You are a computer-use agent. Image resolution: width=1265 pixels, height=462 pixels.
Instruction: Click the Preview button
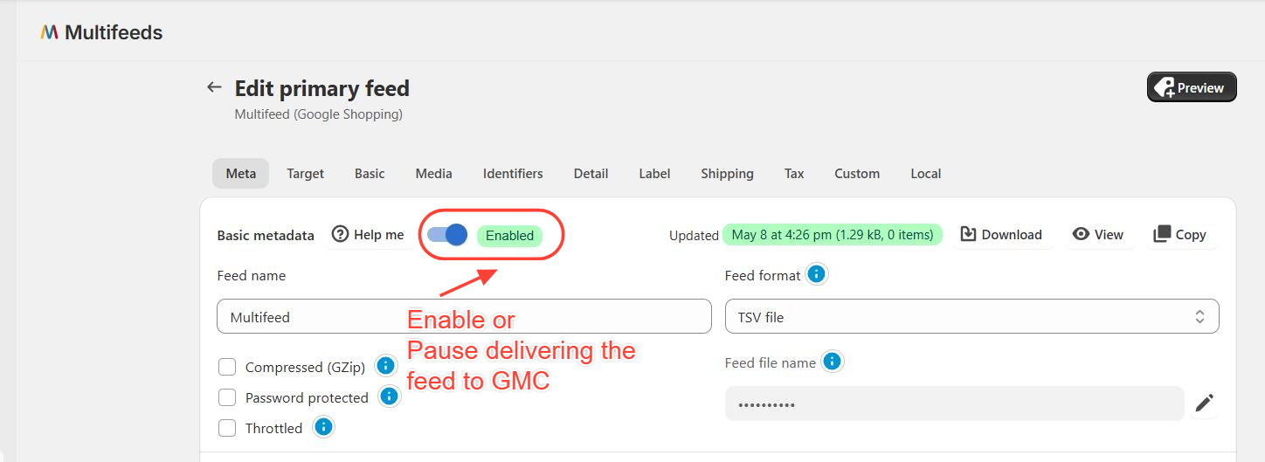pos(1192,87)
